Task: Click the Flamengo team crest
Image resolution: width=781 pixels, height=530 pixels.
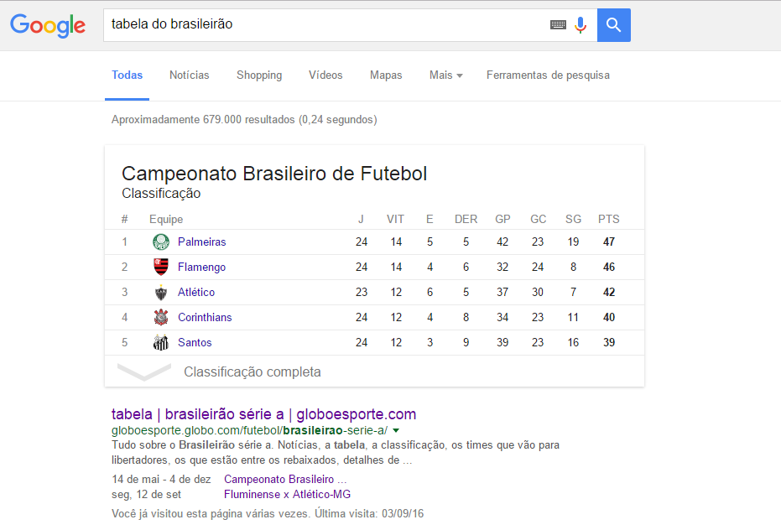Action: tap(161, 267)
